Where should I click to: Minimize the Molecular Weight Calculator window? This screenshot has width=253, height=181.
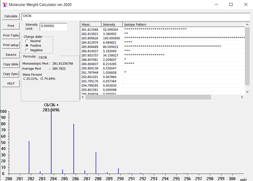point(216,4)
